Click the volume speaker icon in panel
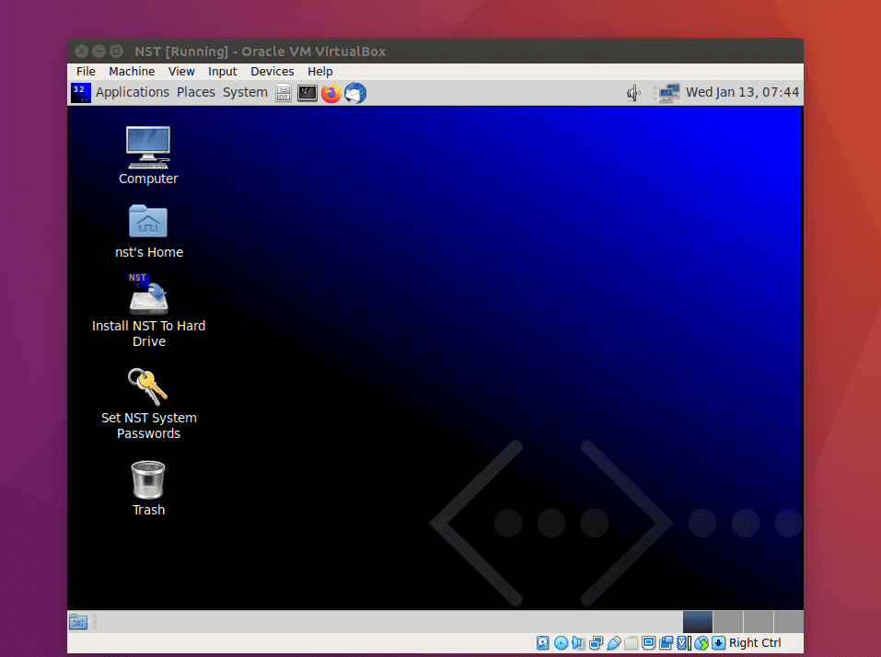This screenshot has height=657, width=881. click(x=633, y=93)
